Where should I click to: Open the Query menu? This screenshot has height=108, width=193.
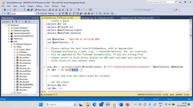click(x=22, y=6)
